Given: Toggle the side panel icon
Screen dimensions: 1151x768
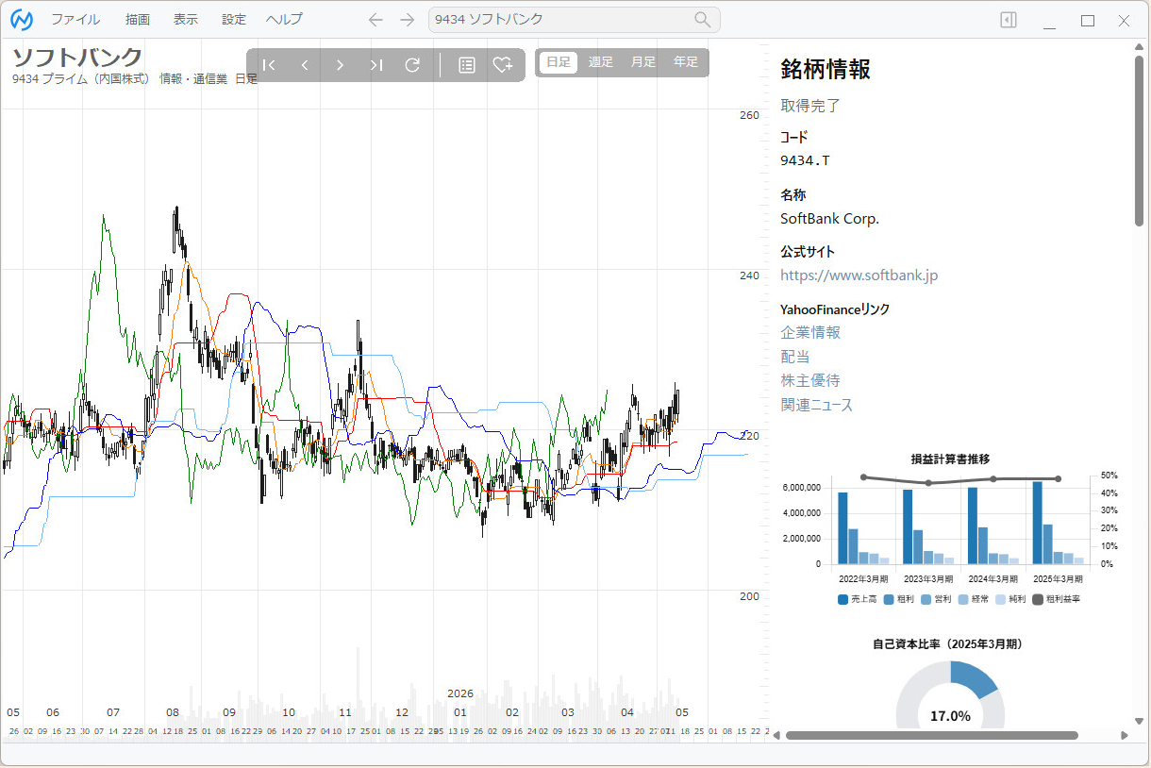Looking at the screenshot, I should [1009, 20].
